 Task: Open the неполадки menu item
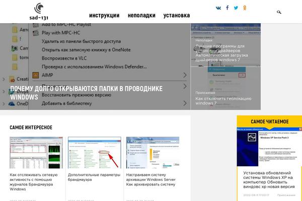(x=141, y=16)
